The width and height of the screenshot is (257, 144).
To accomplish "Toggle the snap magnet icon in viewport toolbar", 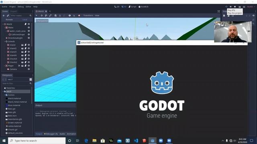I will 74,16.
